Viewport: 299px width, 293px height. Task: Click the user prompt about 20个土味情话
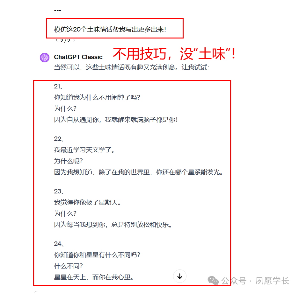110,30
